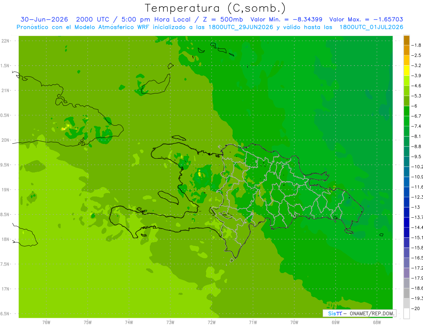Click the "-3.9" colorbar label
Image resolution: width=423 pixels, height=327 pixels.
[x=417, y=75]
